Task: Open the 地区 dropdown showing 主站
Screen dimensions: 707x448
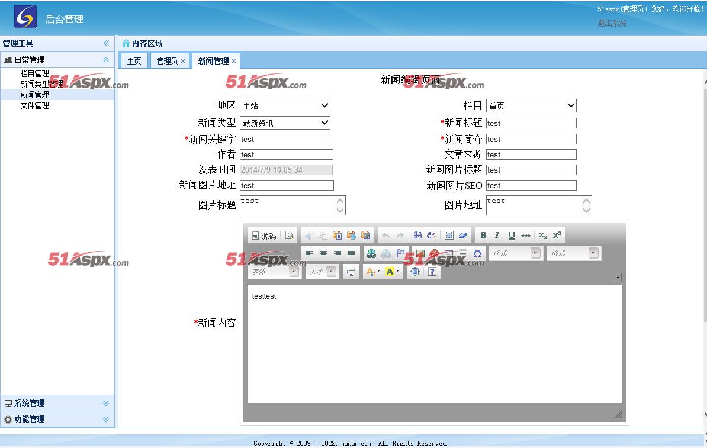Action: coord(285,106)
